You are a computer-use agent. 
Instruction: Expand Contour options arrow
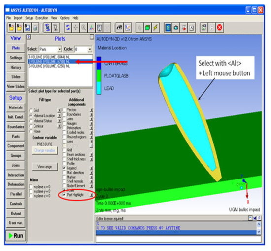[59, 126]
